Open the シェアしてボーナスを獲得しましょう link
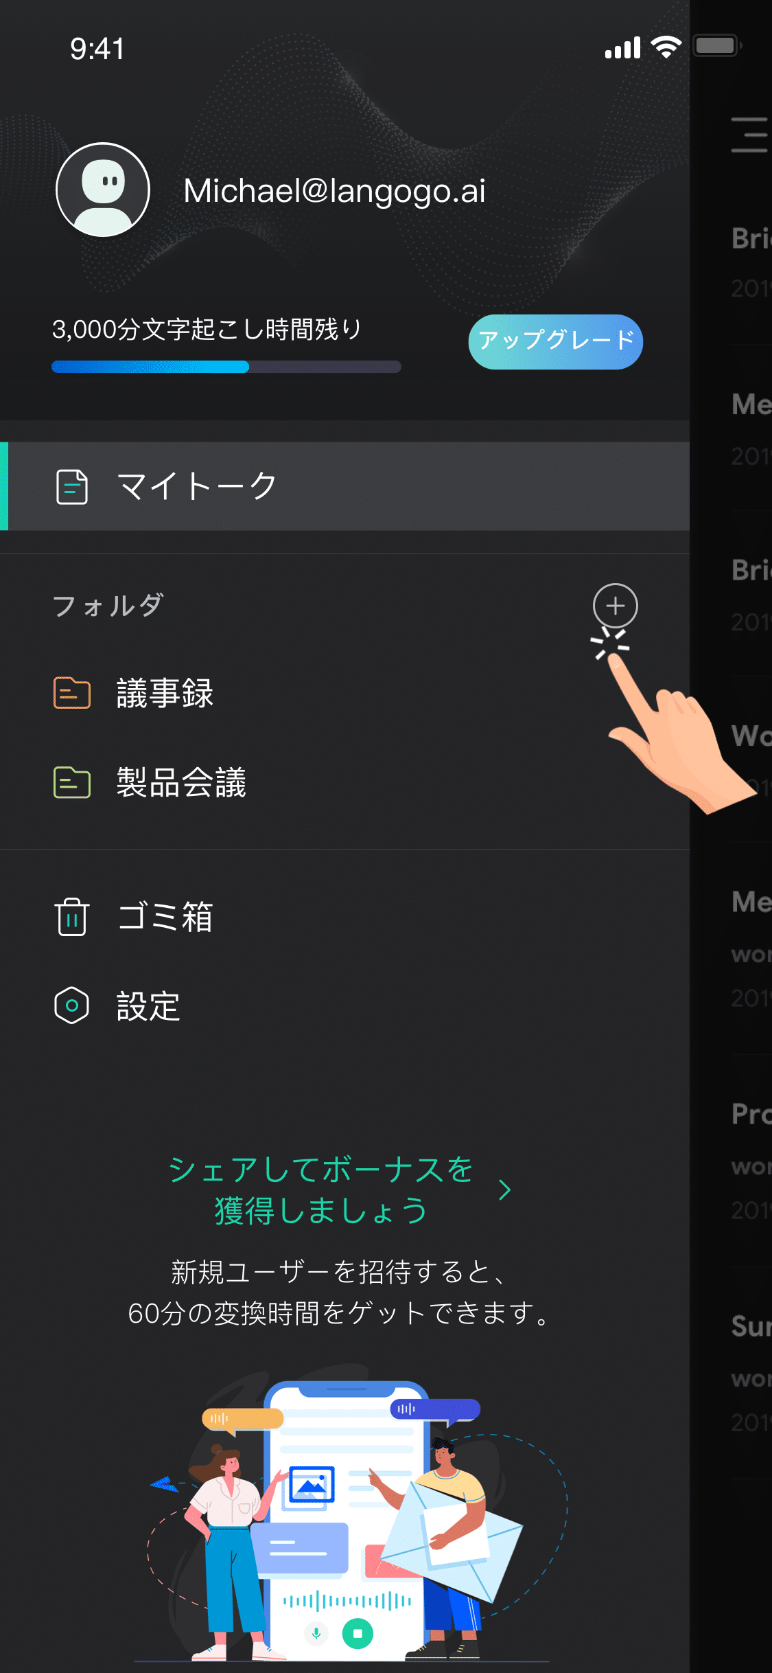Image resolution: width=772 pixels, height=1673 pixels. (x=321, y=1190)
